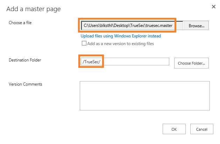This screenshot has width=220, height=144.
Task: Click the "Add as a new version to existing files" label
Action: (120, 44)
